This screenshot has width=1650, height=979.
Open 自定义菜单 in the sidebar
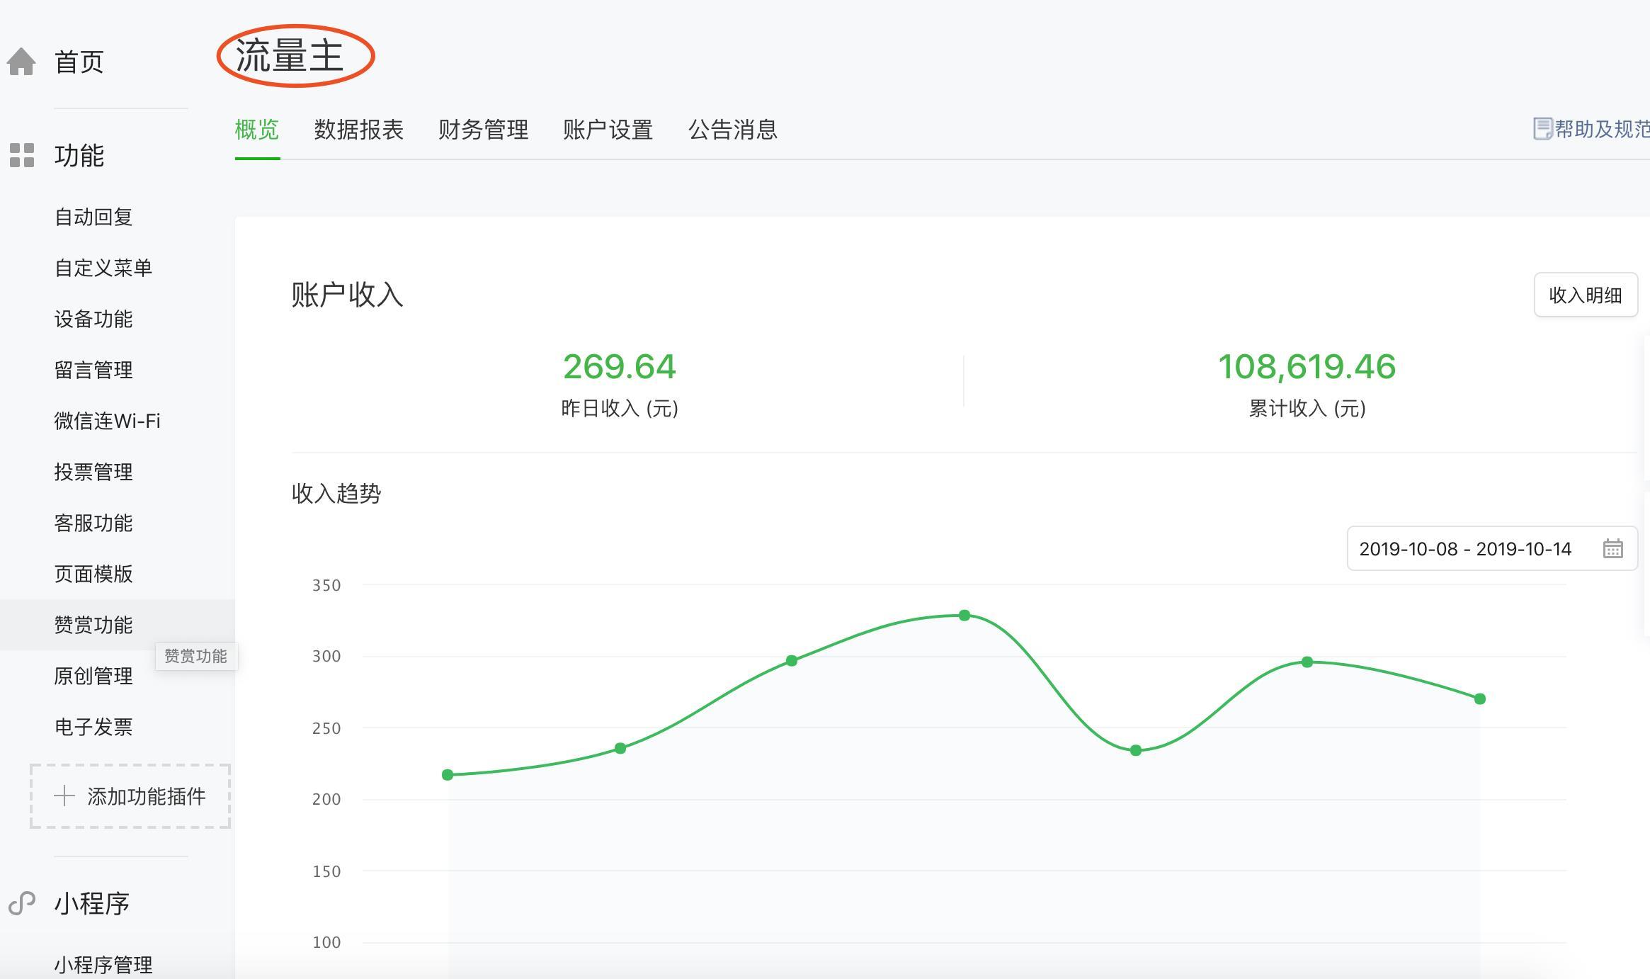(103, 268)
